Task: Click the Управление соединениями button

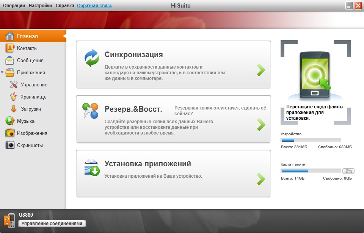Action: [52, 224]
